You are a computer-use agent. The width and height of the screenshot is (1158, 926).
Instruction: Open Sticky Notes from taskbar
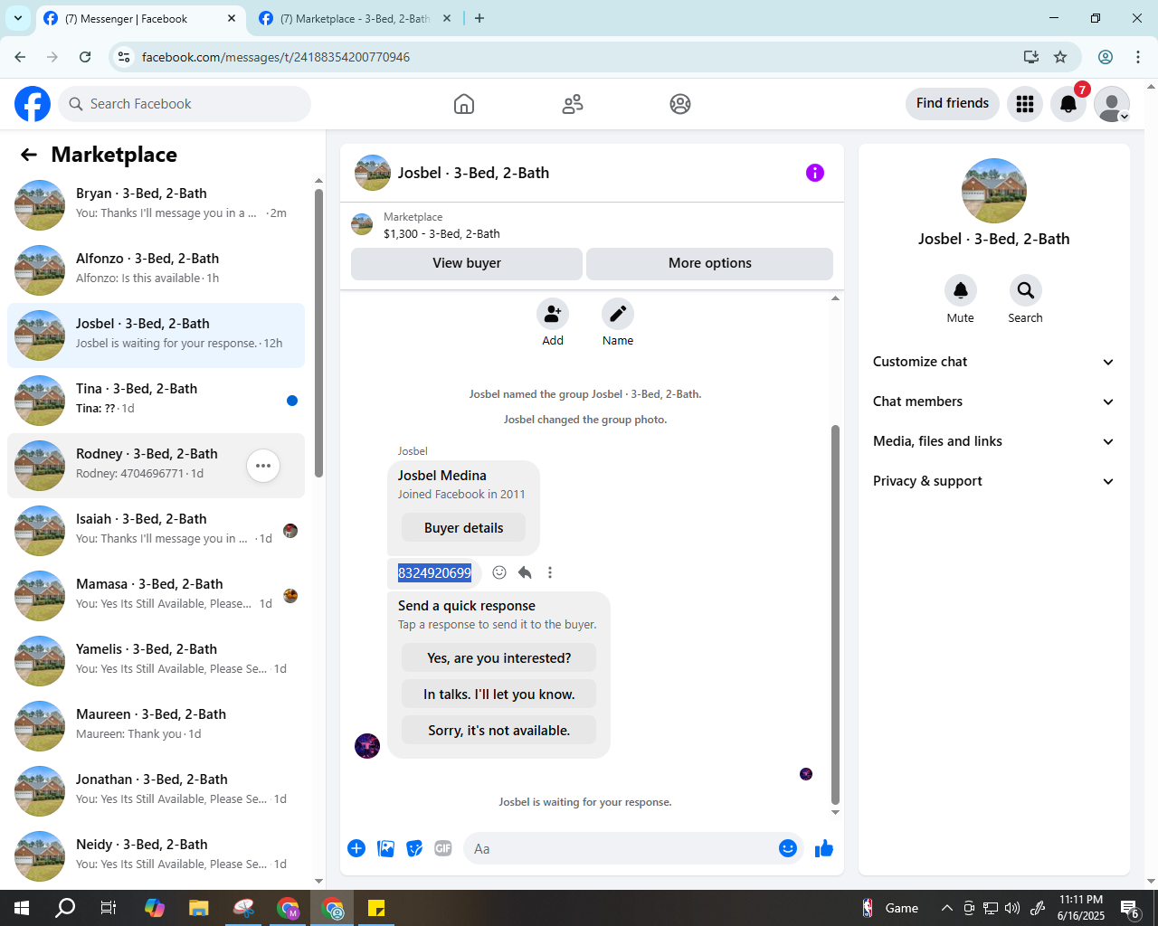[x=376, y=908]
